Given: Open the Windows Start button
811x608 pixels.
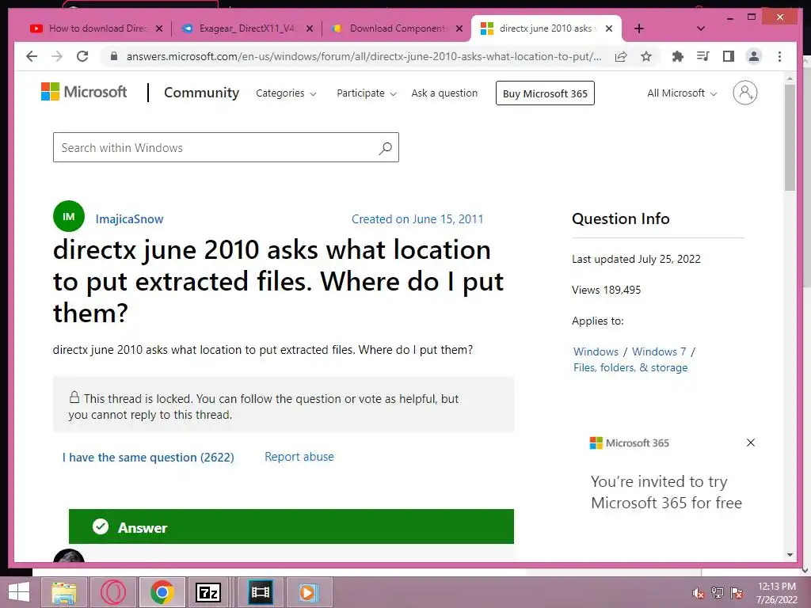Looking at the screenshot, I should point(19,592).
